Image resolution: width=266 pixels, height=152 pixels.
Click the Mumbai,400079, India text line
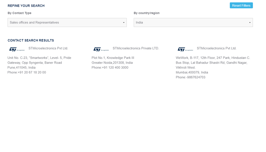pyautogui.click(x=192, y=72)
